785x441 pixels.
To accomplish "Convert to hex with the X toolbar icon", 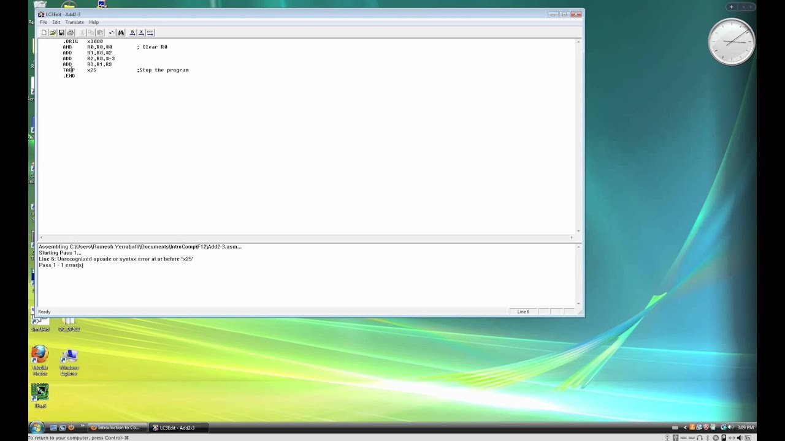I will click(141, 32).
